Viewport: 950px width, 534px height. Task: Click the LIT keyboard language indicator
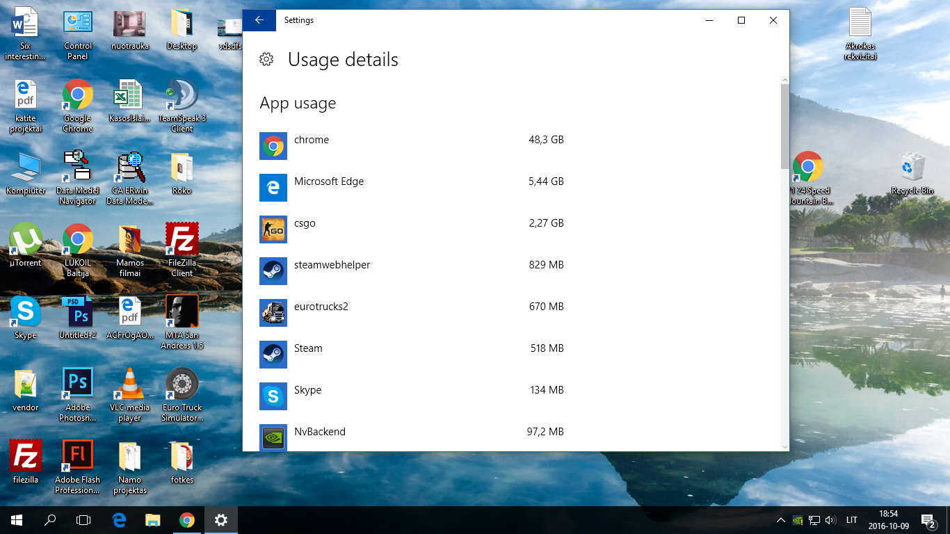tap(852, 519)
